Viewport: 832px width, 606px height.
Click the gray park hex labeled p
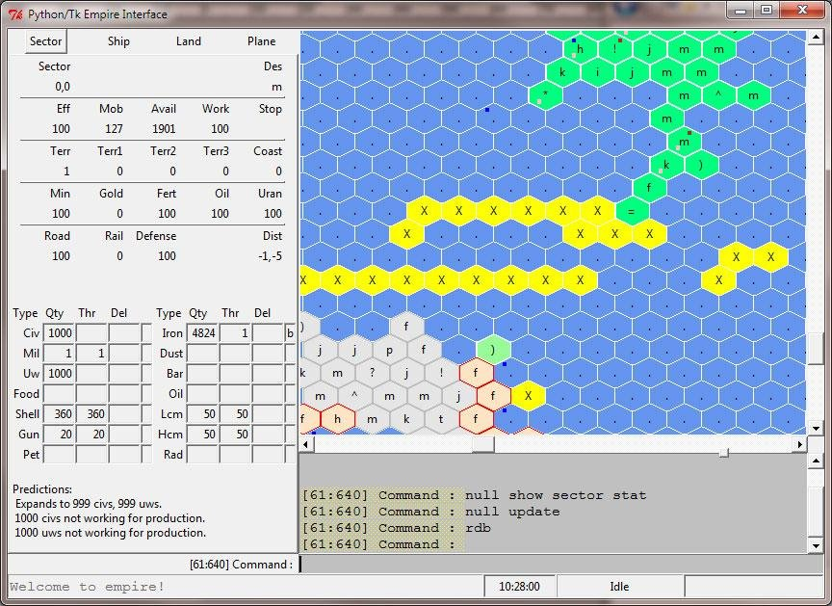point(389,350)
